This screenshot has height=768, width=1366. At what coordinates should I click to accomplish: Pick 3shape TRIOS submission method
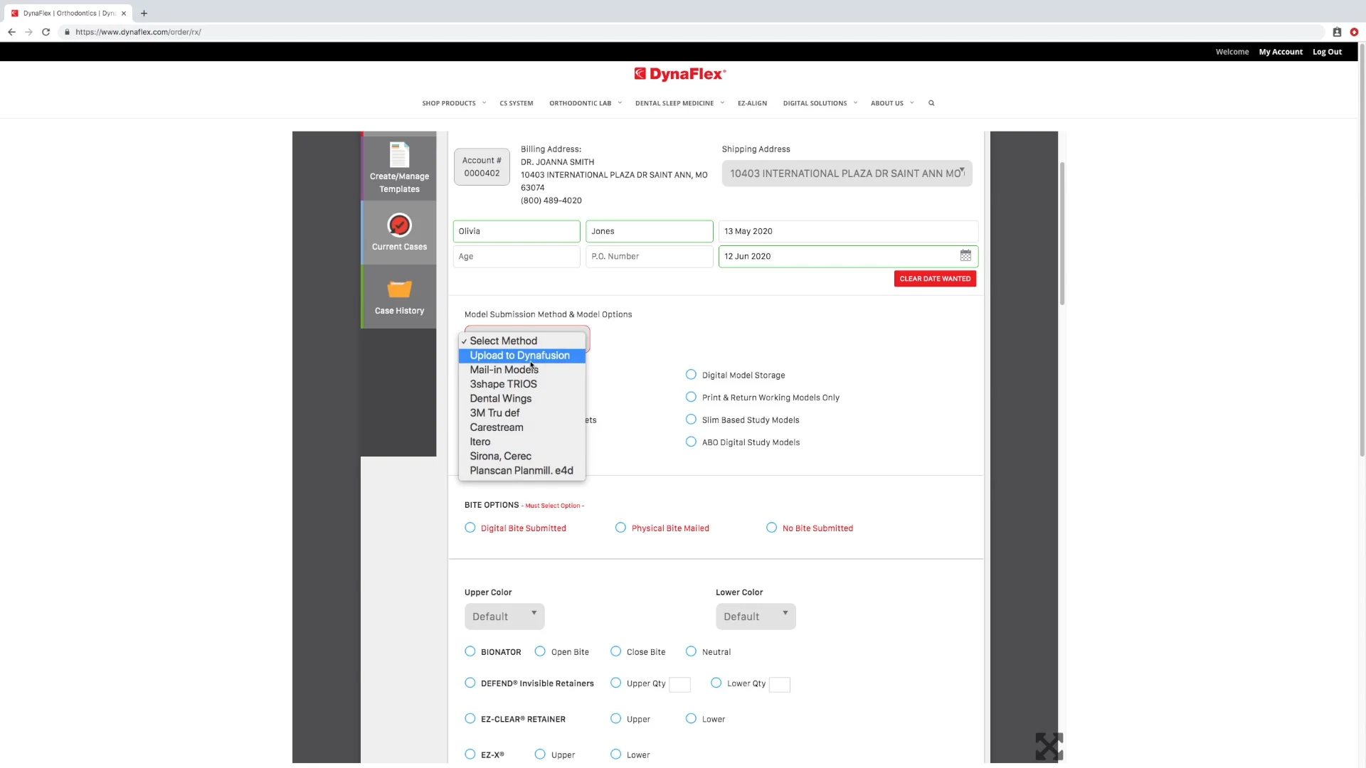[504, 384]
